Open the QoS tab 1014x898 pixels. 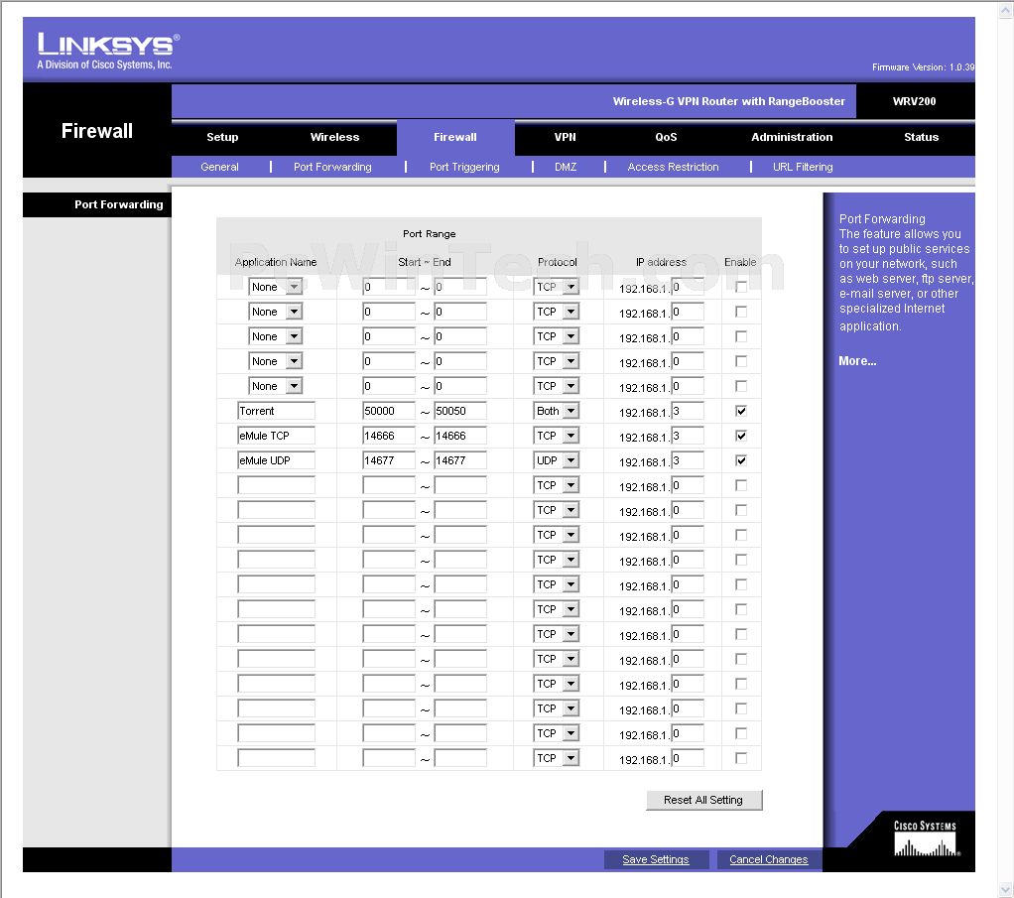click(666, 137)
